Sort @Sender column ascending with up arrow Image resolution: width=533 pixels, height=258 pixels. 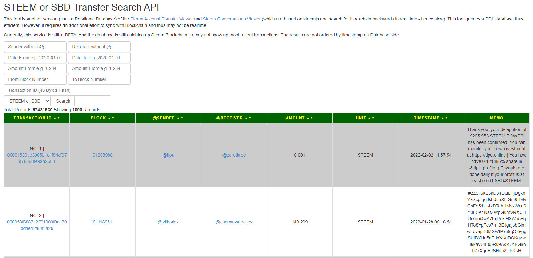point(178,118)
